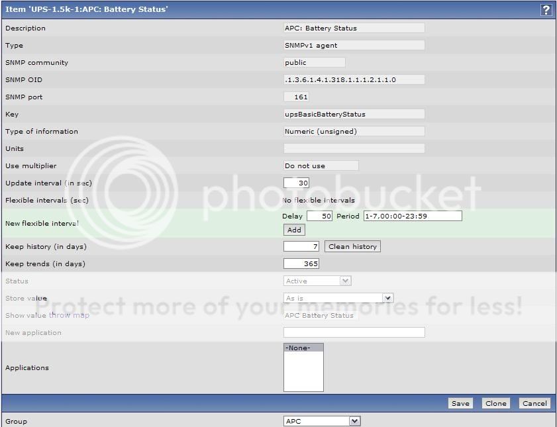Expand the Store value dropdown

[x=338, y=298]
